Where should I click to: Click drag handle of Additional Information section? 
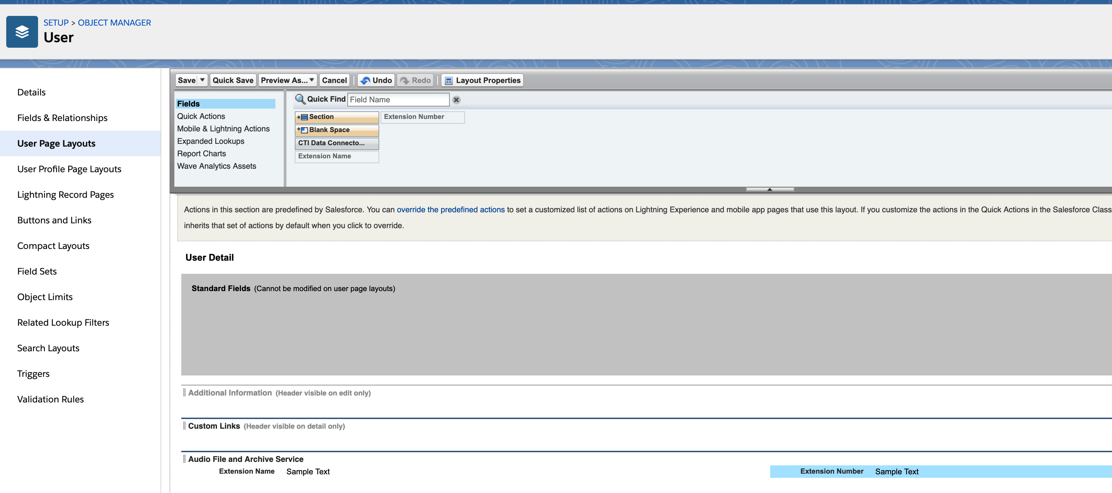184,392
